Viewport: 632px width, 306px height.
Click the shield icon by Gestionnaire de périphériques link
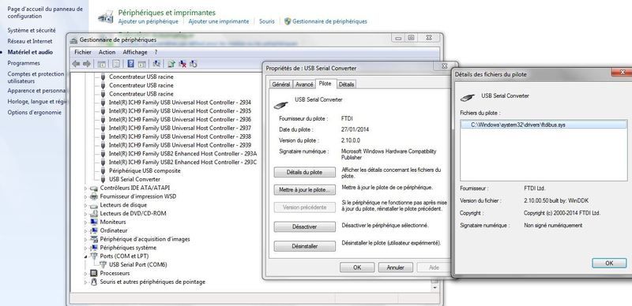(x=288, y=21)
